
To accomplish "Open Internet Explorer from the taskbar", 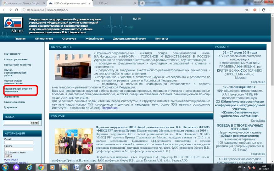I will click(29, 168).
